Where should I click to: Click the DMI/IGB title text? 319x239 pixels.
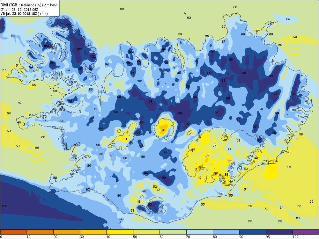point(9,5)
